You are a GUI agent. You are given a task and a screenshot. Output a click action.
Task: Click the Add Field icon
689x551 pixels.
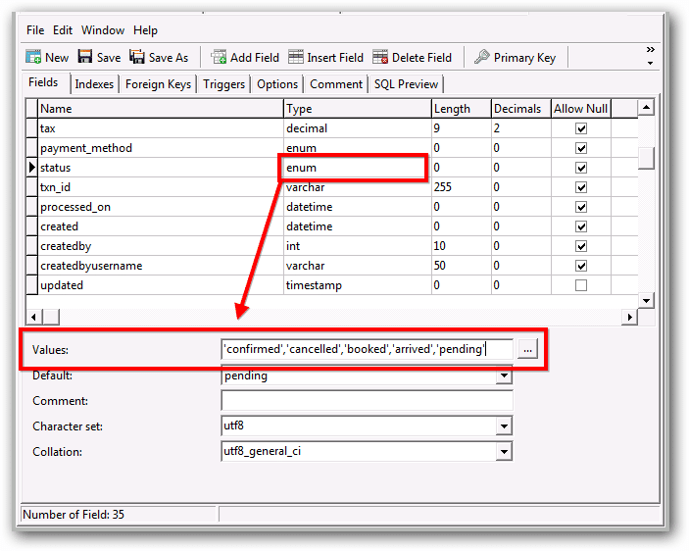219,57
